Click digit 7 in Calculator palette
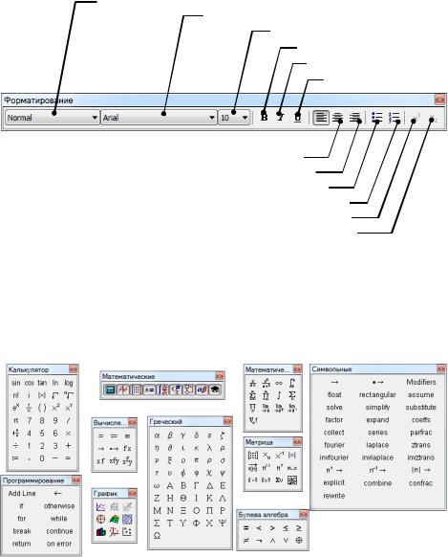 pos(29,420)
